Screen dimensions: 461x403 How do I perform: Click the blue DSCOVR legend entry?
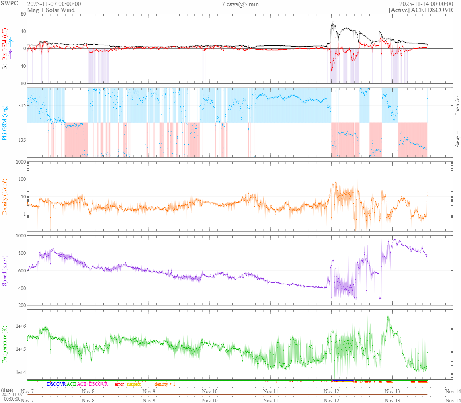click(x=57, y=384)
